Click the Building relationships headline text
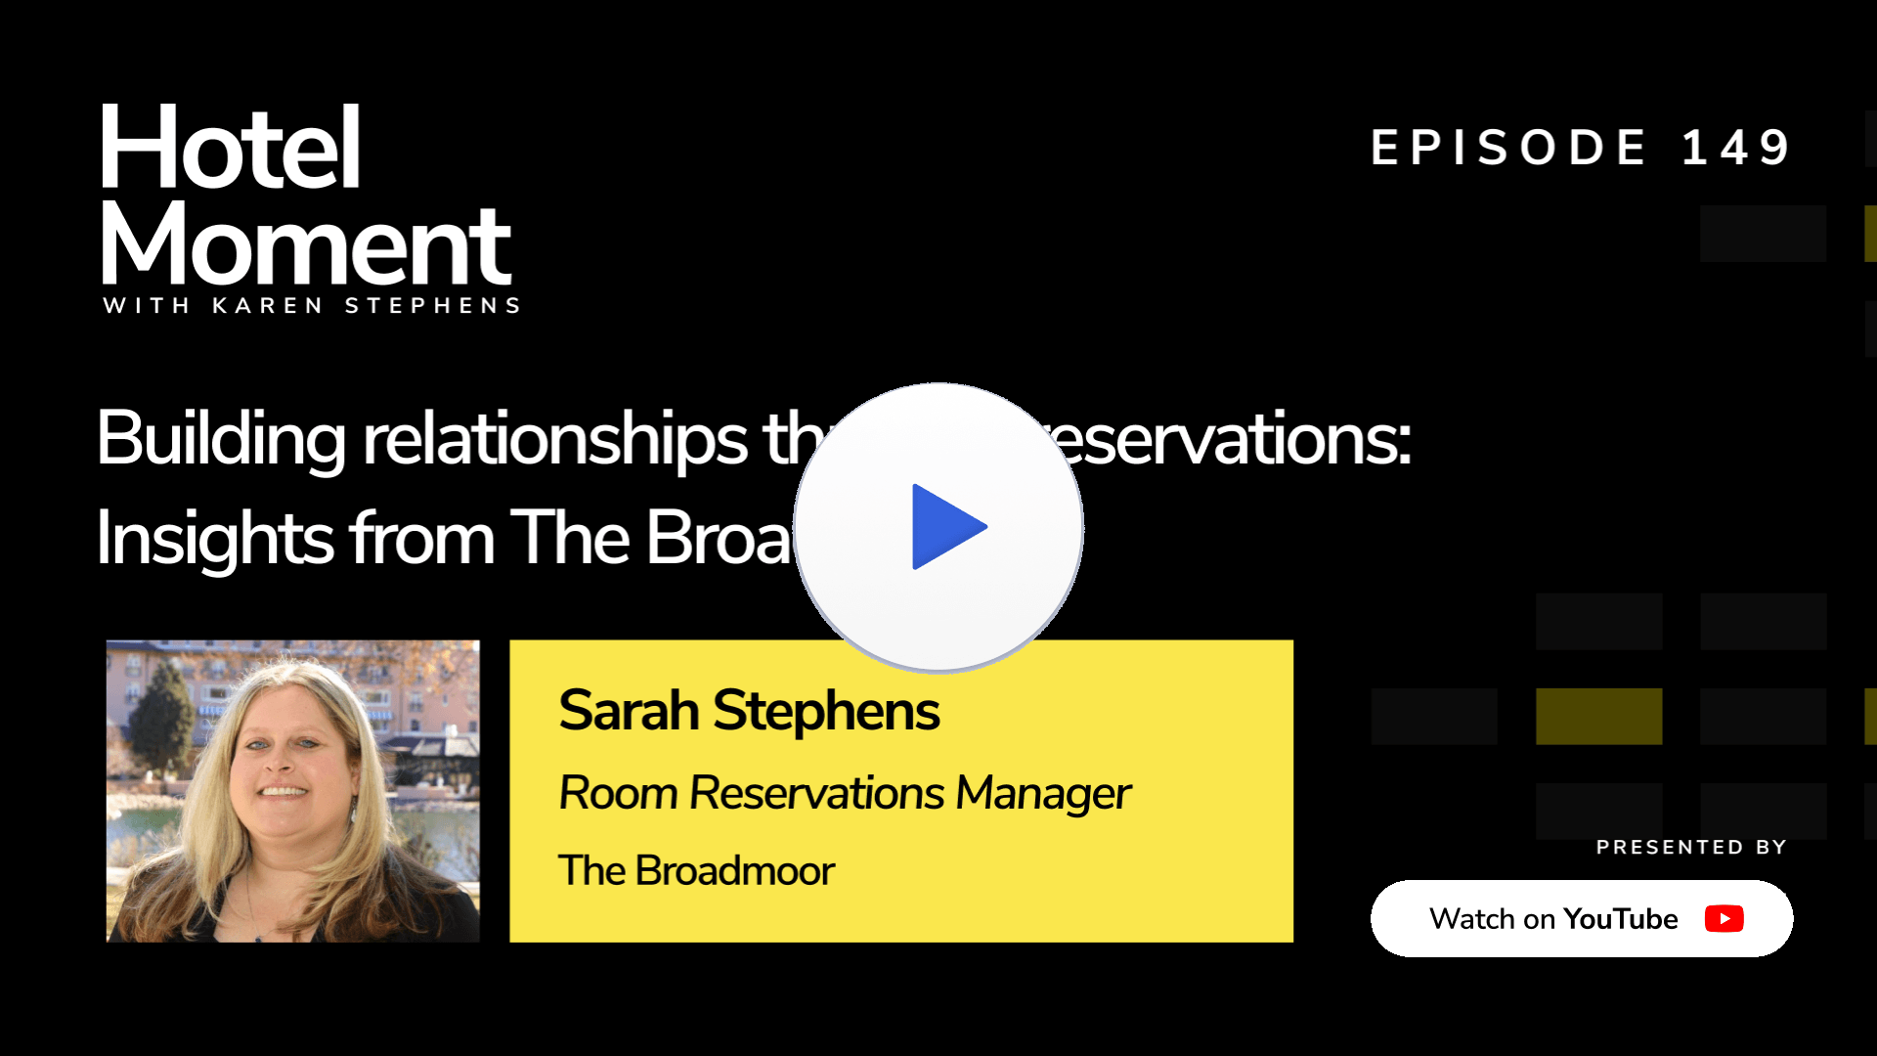The image size is (1877, 1056). [754, 439]
